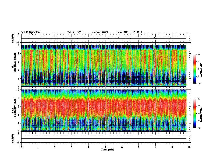Click the '-6' label on ch.2 color bar

click(x=199, y=99)
